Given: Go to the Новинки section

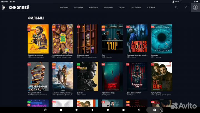Looking at the screenshot, I should pos(108,7).
